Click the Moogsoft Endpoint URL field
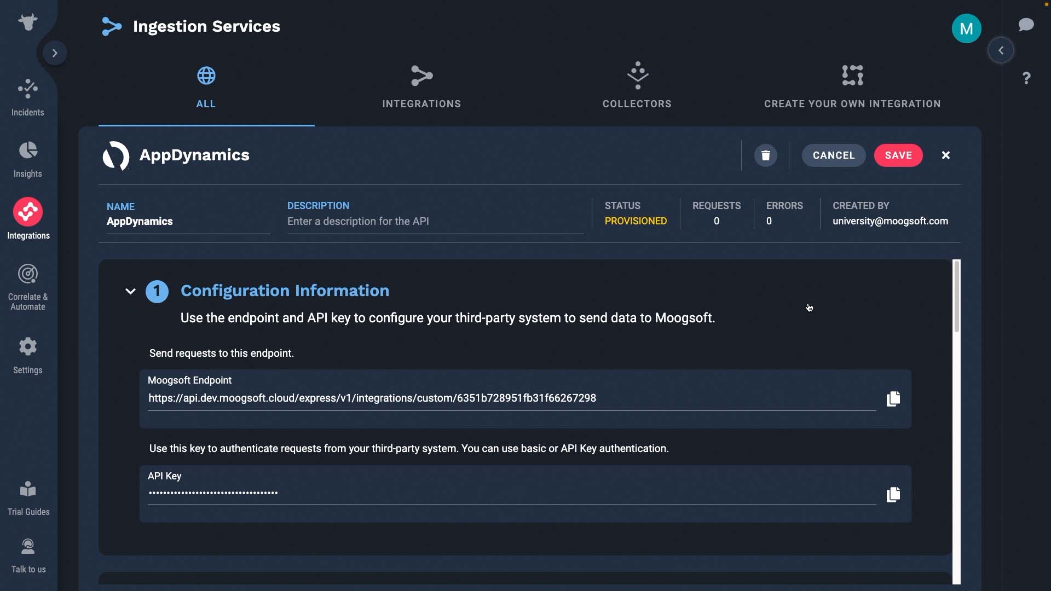This screenshot has width=1051, height=591. (512, 398)
